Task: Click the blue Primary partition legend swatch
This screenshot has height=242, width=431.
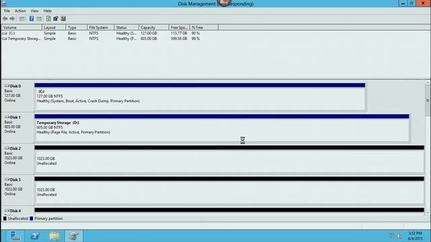Action: point(32,218)
